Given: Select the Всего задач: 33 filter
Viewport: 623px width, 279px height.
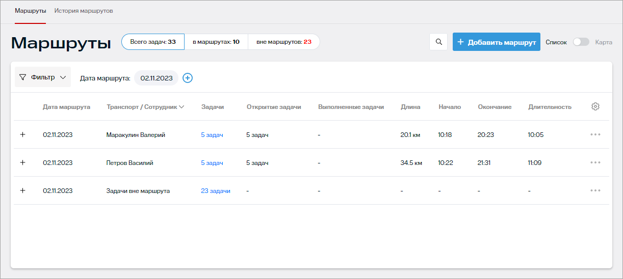Looking at the screenshot, I should [x=153, y=42].
